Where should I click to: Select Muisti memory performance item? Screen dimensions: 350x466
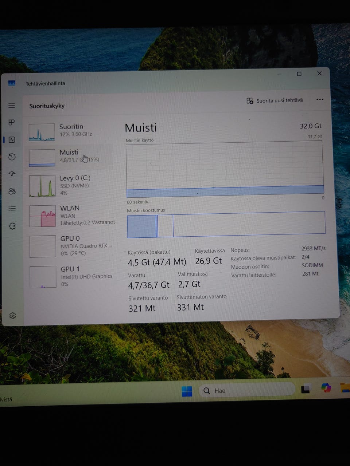pyautogui.click(x=69, y=157)
